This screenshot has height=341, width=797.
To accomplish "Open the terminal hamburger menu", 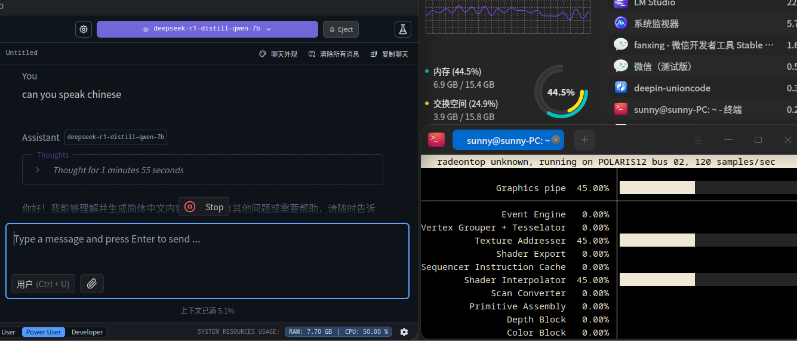I will point(698,140).
